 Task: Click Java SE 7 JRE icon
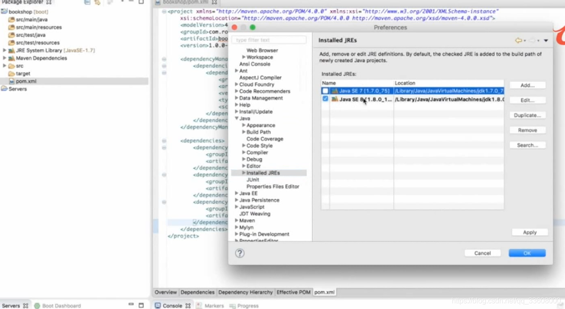coord(335,91)
